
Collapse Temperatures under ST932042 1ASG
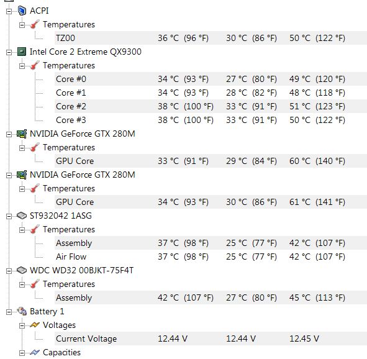tap(22, 230)
